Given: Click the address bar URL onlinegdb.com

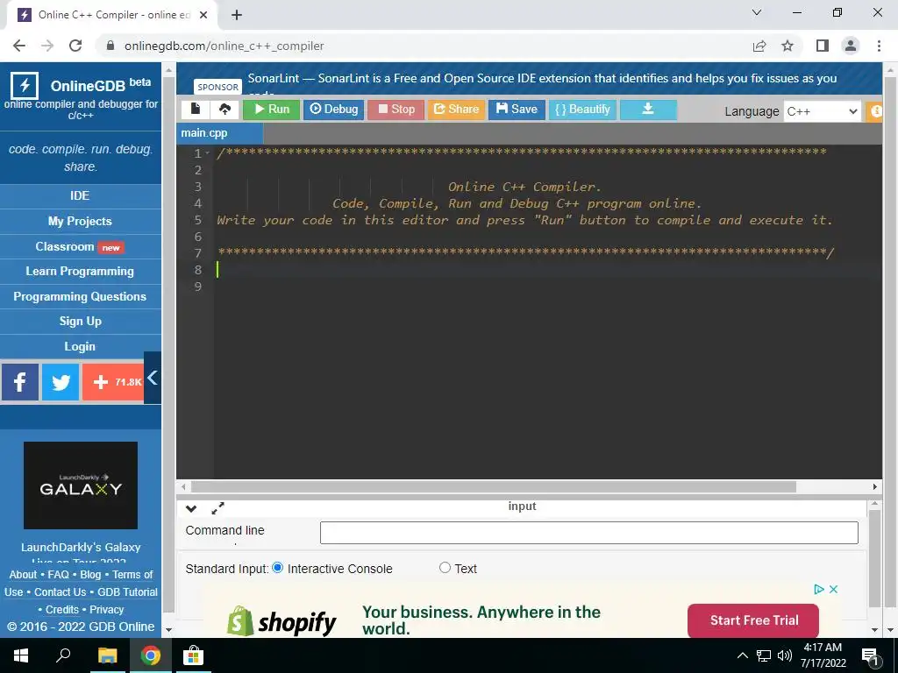Looking at the screenshot, I should [x=224, y=46].
